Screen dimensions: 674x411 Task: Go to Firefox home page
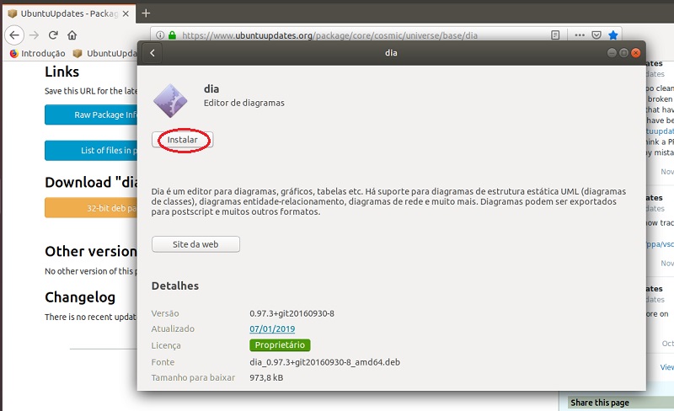tap(72, 35)
